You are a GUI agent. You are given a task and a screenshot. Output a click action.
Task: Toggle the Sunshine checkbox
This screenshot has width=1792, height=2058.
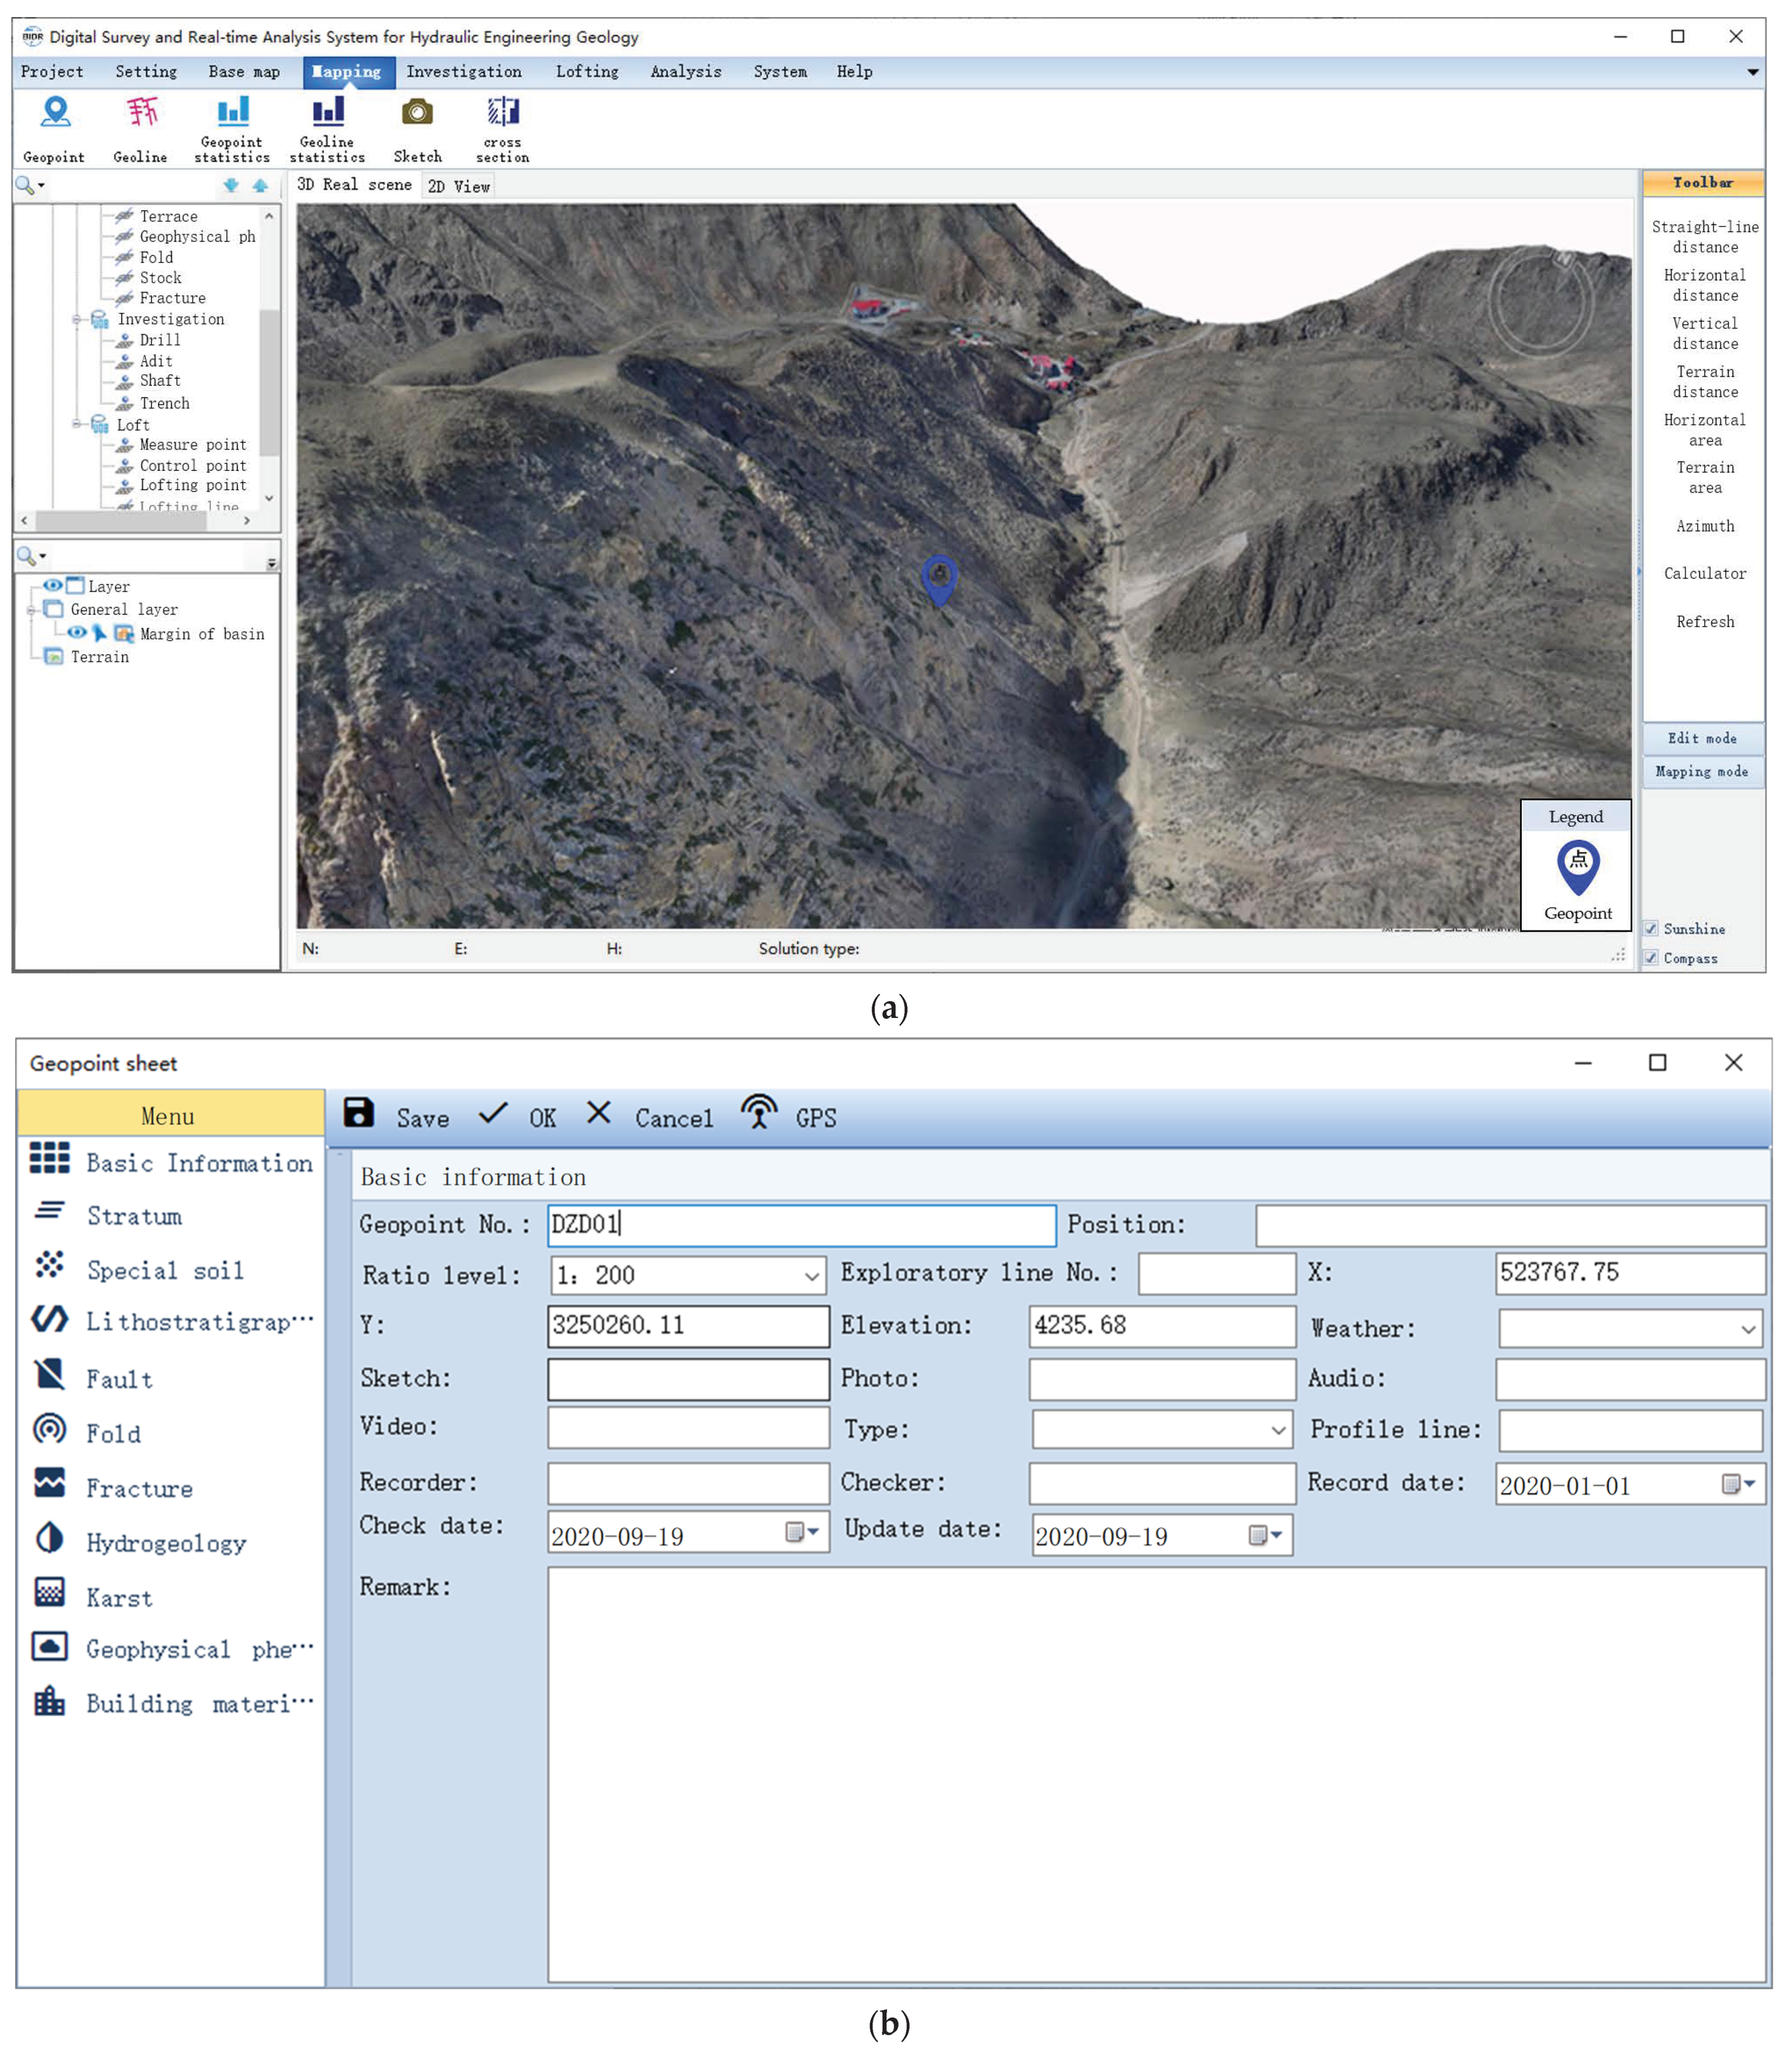pos(1651,929)
